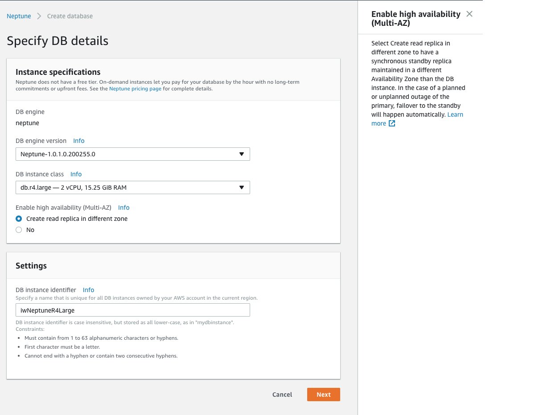The image size is (535, 415).
Task: Expand the db.r4.large instance class dropdown
Action: 132,187
